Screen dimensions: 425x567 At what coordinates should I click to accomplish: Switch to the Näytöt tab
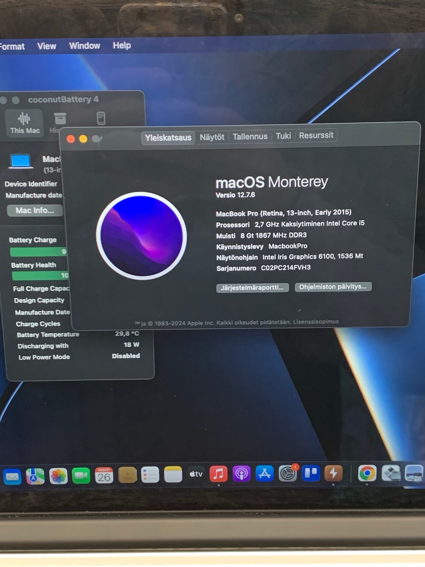pos(212,137)
